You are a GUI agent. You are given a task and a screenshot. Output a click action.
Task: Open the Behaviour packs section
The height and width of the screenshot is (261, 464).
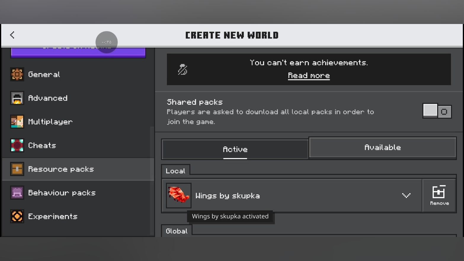point(78,193)
